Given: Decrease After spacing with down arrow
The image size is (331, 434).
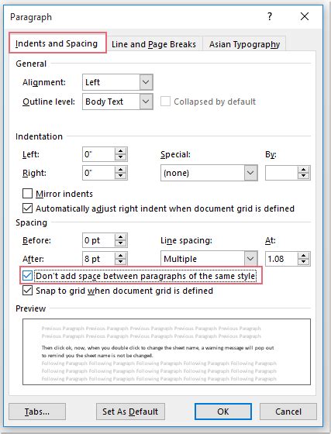Looking at the screenshot, I should point(121,262).
